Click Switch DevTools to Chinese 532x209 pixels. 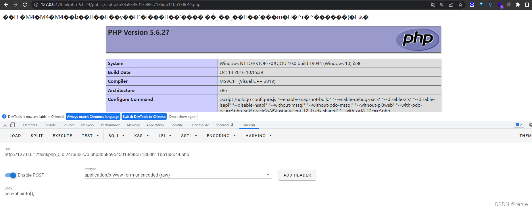pos(144,116)
